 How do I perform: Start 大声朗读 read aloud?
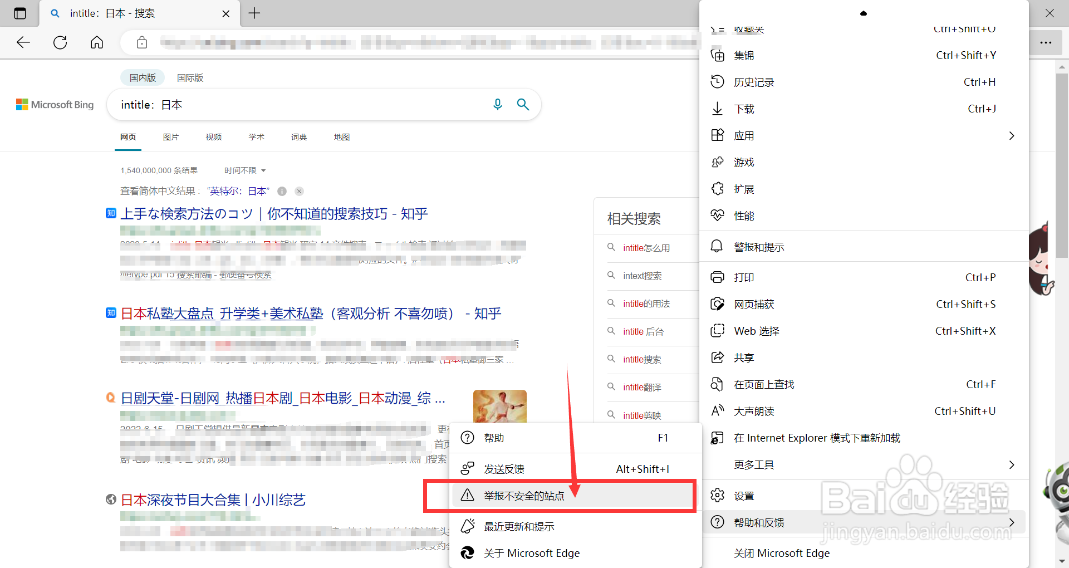coord(863,411)
